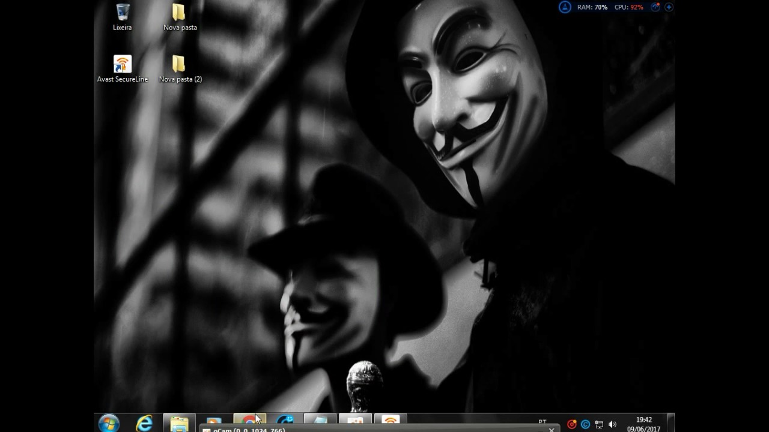The image size is (769, 432).
Task: Click the RAM: 70% readout
Action: coord(592,7)
